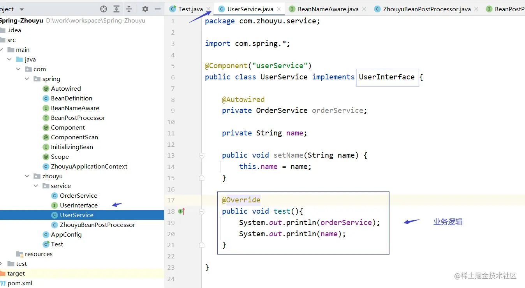Open the ZhouyuBeanPostProcessor.java tab
Viewport: 525px width, 288px height.
click(x=427, y=9)
